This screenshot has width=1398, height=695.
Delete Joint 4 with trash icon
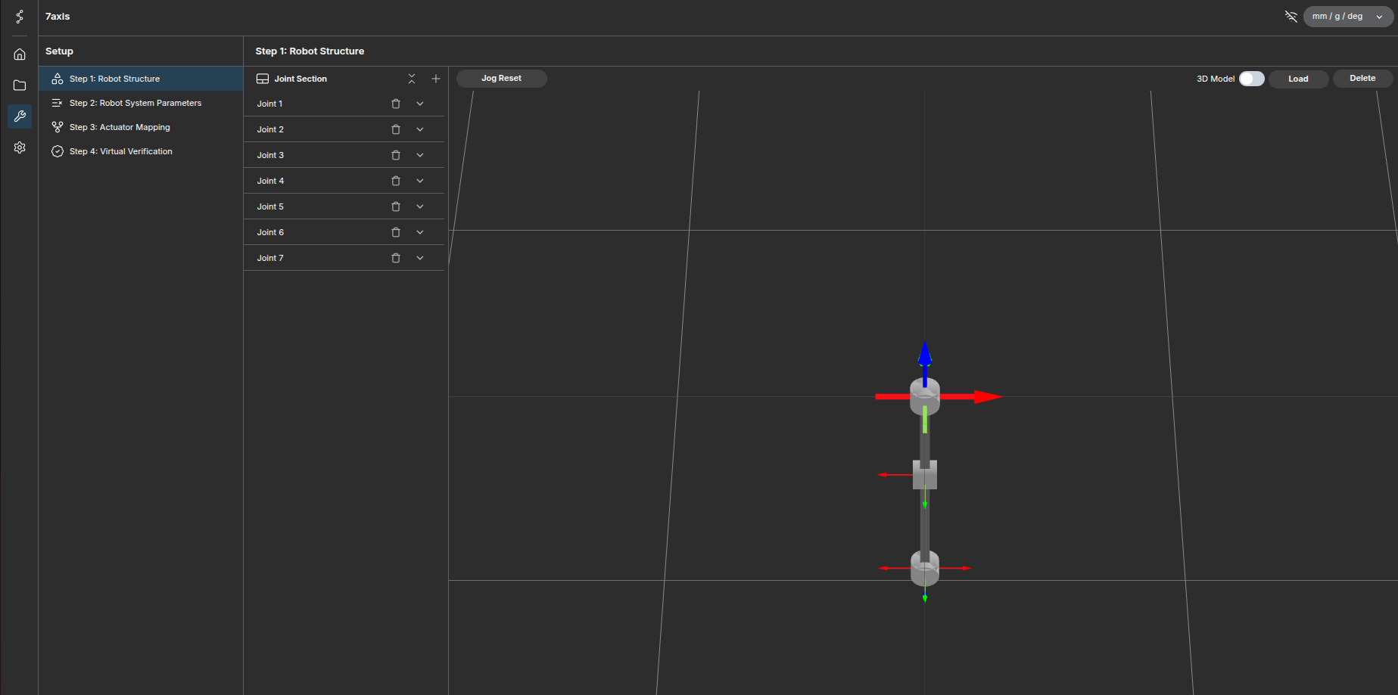(x=395, y=181)
